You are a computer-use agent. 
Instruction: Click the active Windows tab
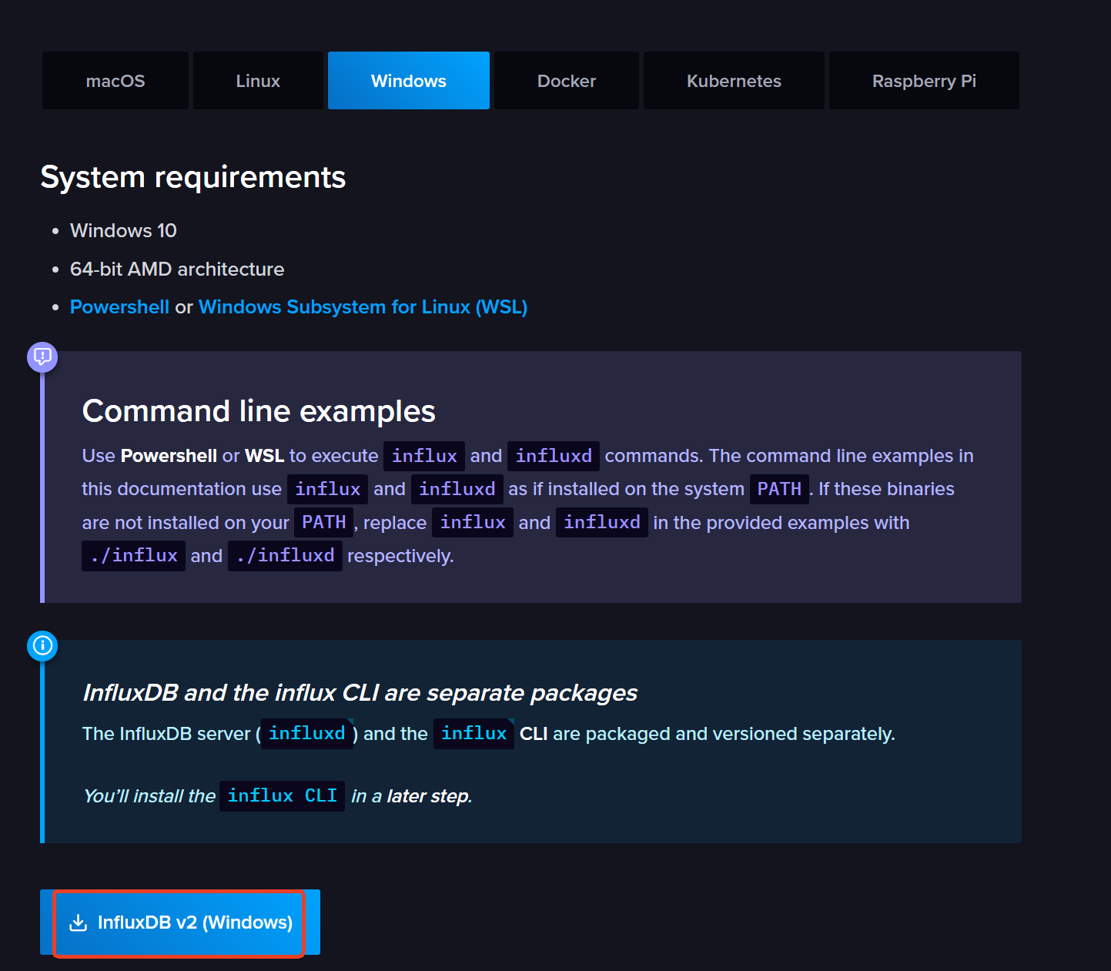tap(408, 81)
